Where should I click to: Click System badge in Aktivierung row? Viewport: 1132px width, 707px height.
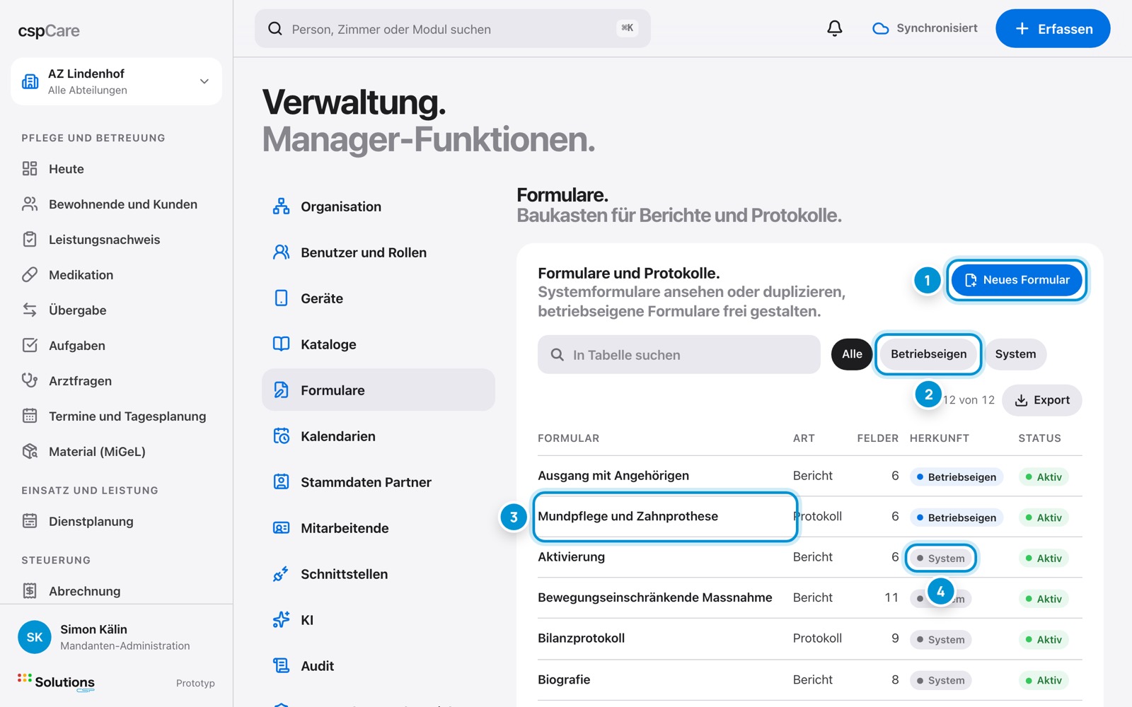[x=941, y=558]
